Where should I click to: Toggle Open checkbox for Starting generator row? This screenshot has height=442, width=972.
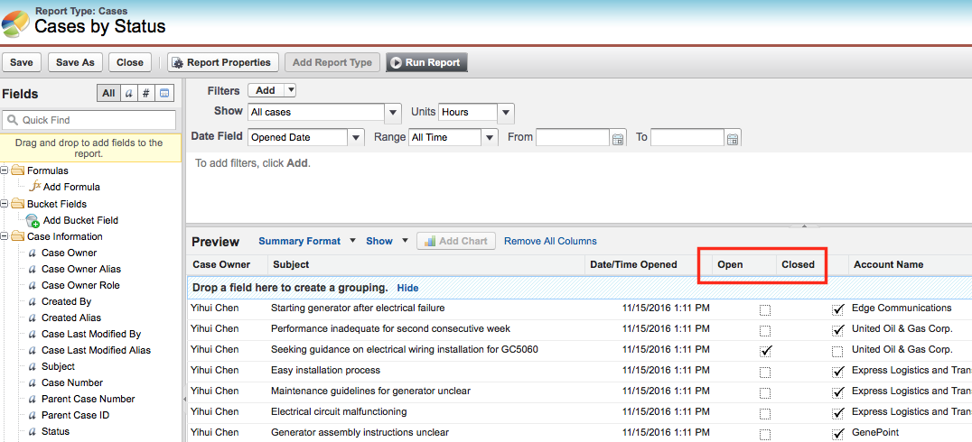click(765, 309)
